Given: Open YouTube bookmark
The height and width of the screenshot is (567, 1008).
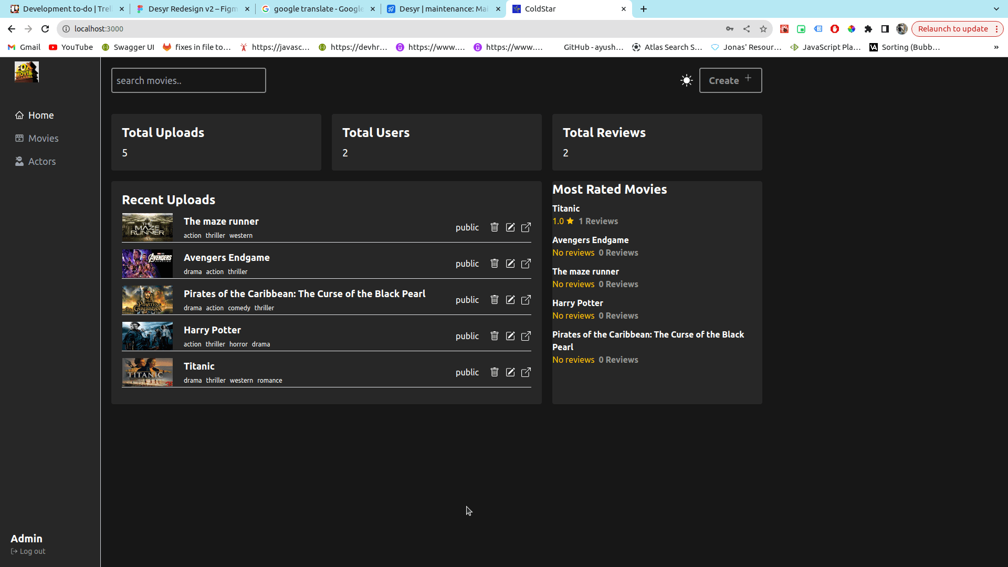Looking at the screenshot, I should point(71,47).
